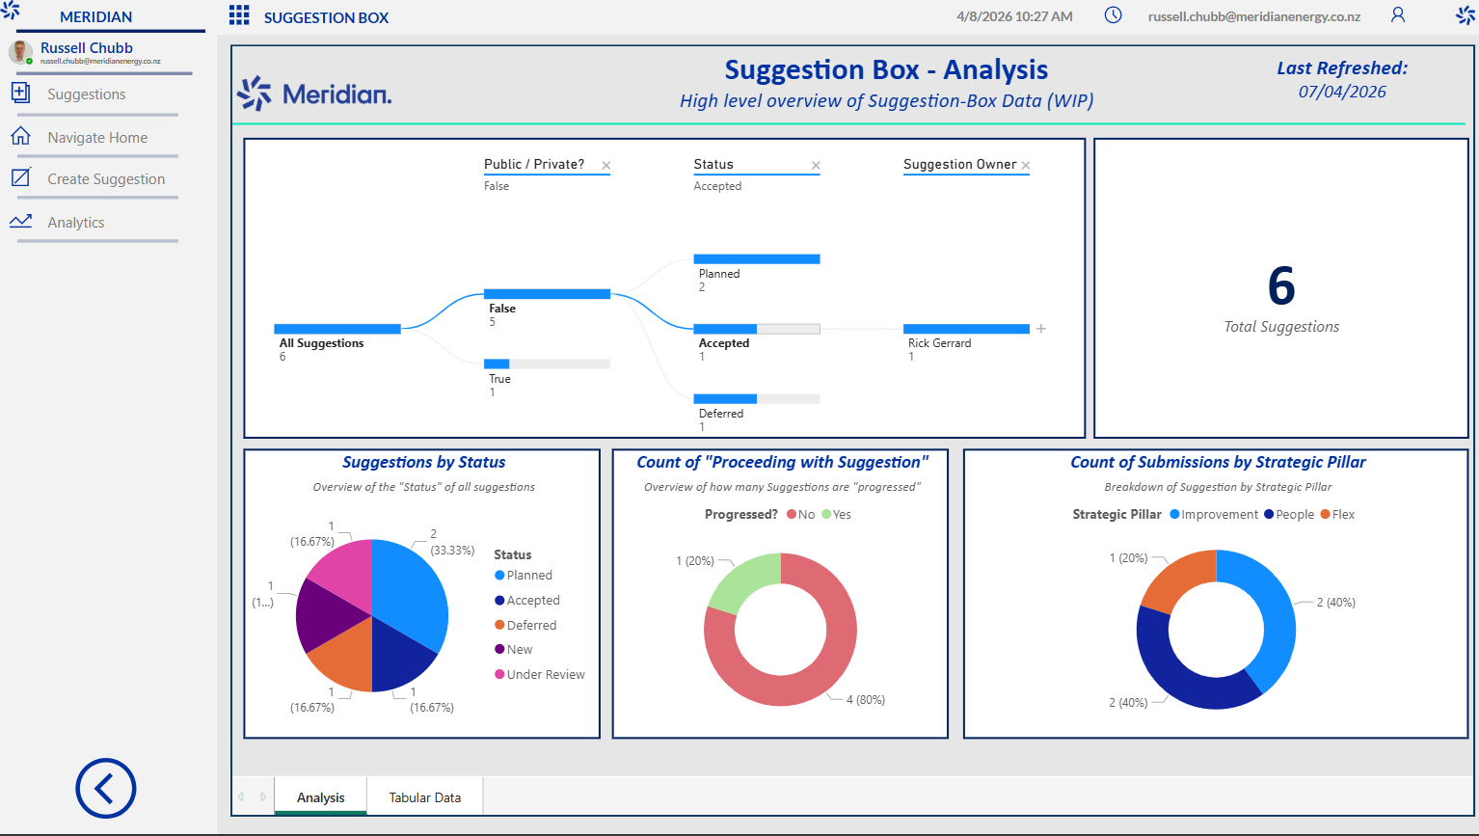Open Analytics in the sidebar
Screen dimensions: 1479x836
tap(76, 223)
